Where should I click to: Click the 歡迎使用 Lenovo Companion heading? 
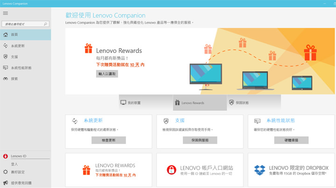[105, 15]
